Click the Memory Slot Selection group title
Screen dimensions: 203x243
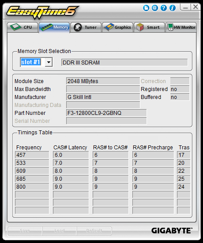[44, 51]
